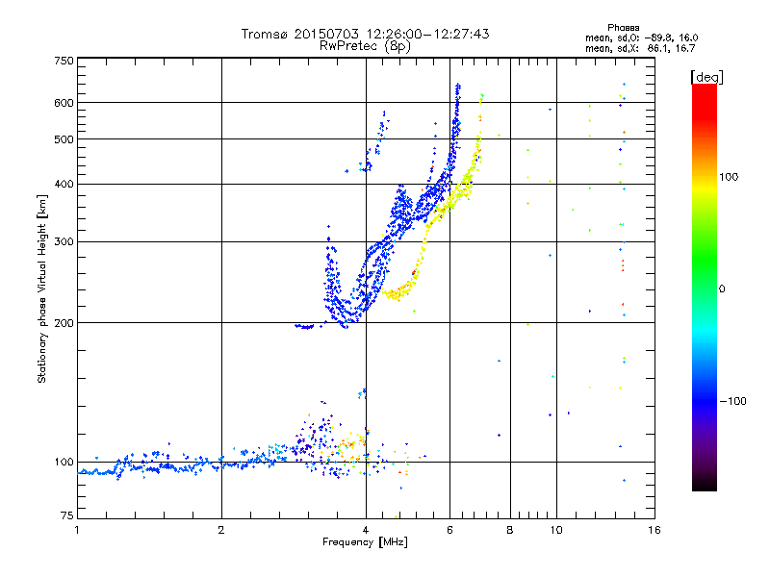
Task: Click the '400' y-axis tick label
Action: [64, 185]
